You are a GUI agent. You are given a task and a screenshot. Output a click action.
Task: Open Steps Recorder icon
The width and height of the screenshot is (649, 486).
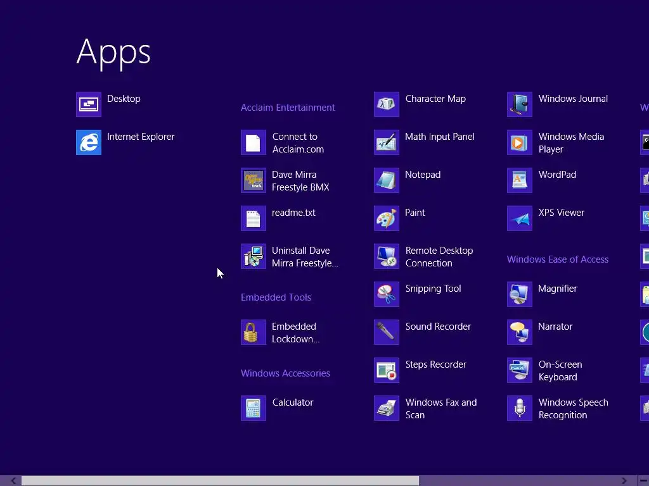387,370
